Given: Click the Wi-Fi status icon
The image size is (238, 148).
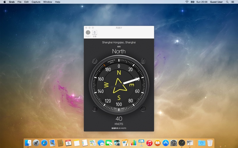Looking at the screenshot, I should (187, 2).
